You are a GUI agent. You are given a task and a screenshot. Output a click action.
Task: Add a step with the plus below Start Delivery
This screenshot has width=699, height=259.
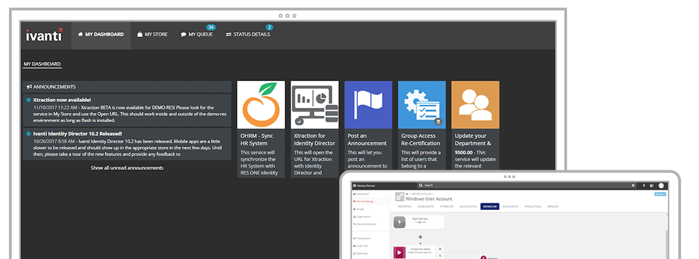(x=421, y=237)
